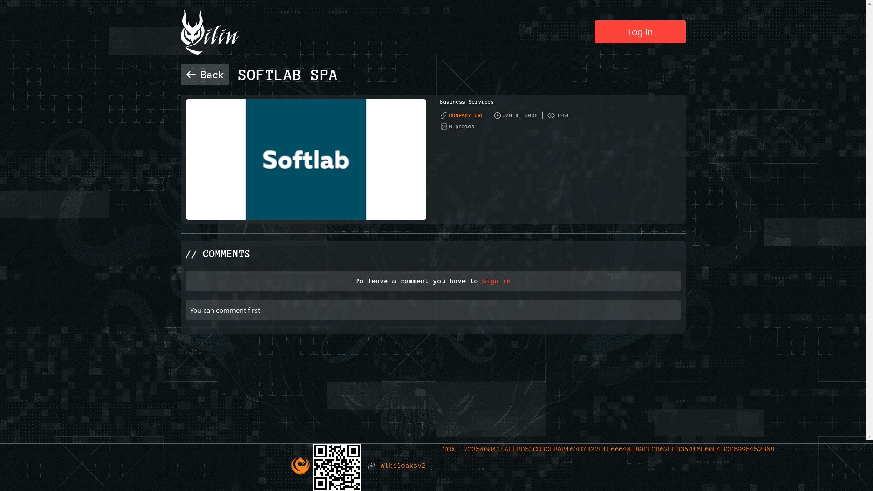Click the QR code image in footer

[337, 467]
